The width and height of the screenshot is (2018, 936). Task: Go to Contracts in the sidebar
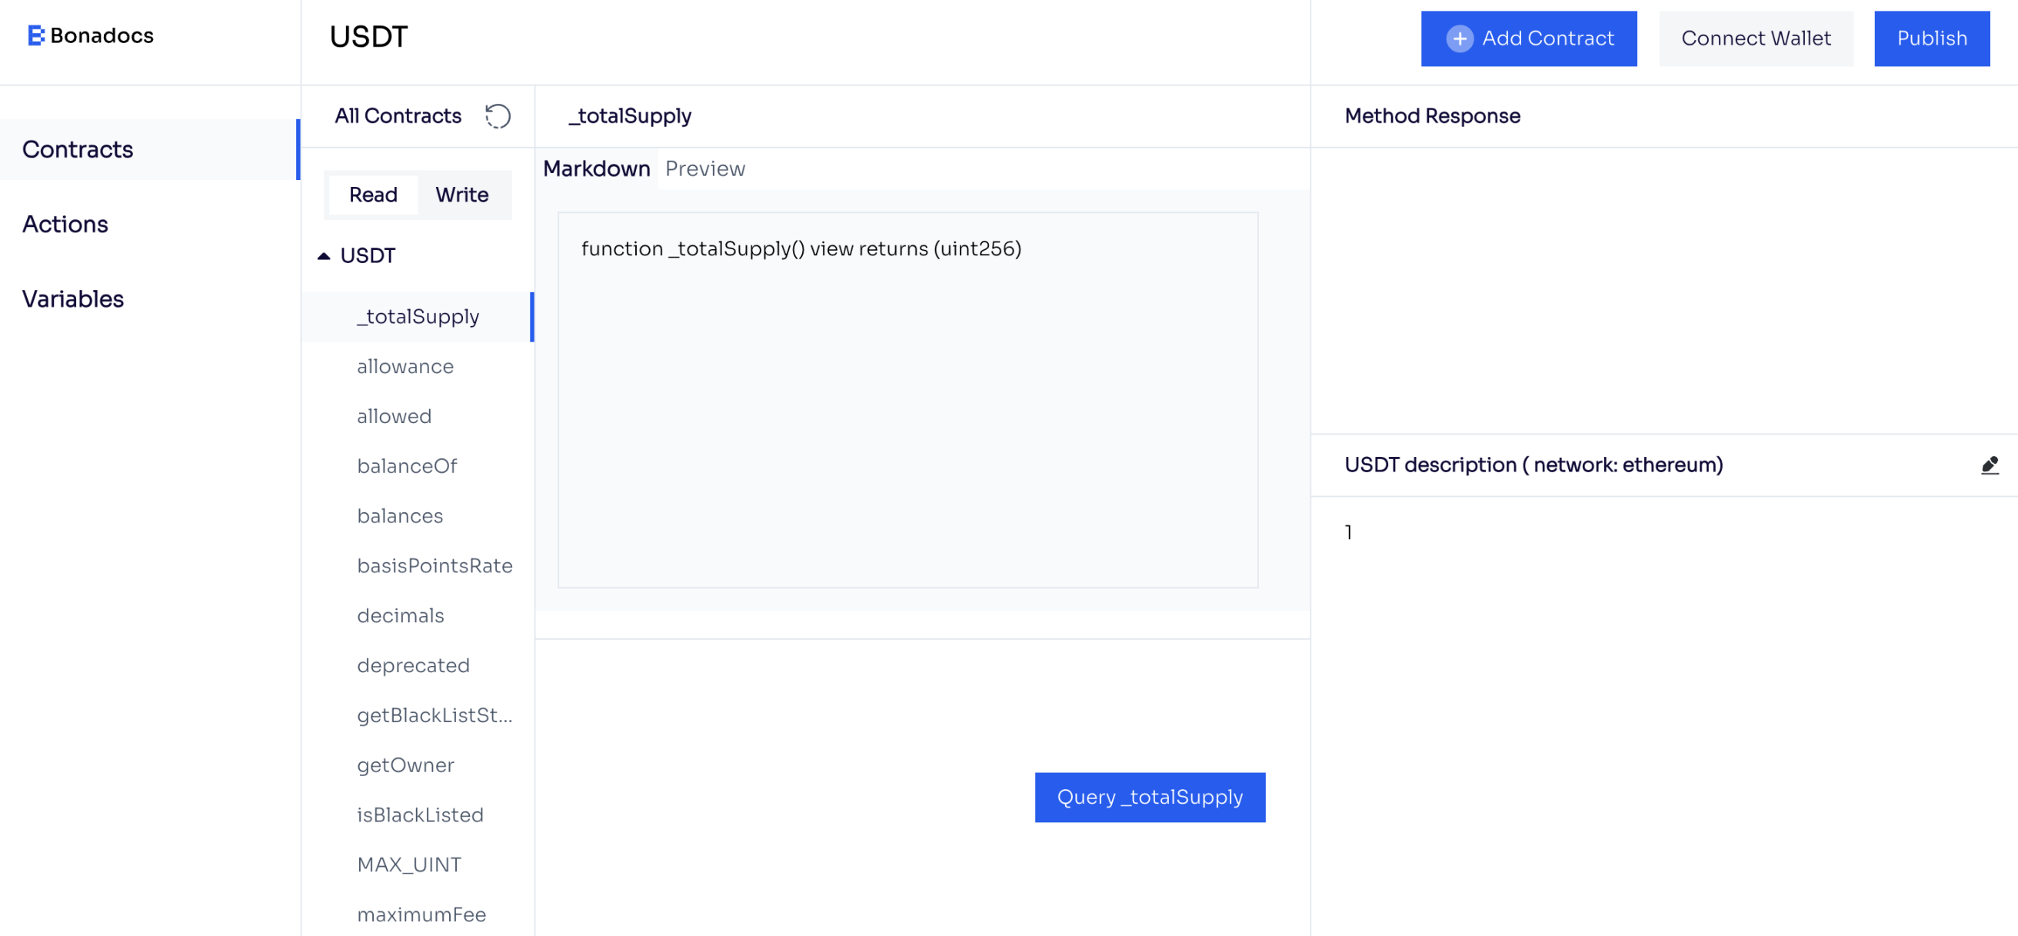150,148
